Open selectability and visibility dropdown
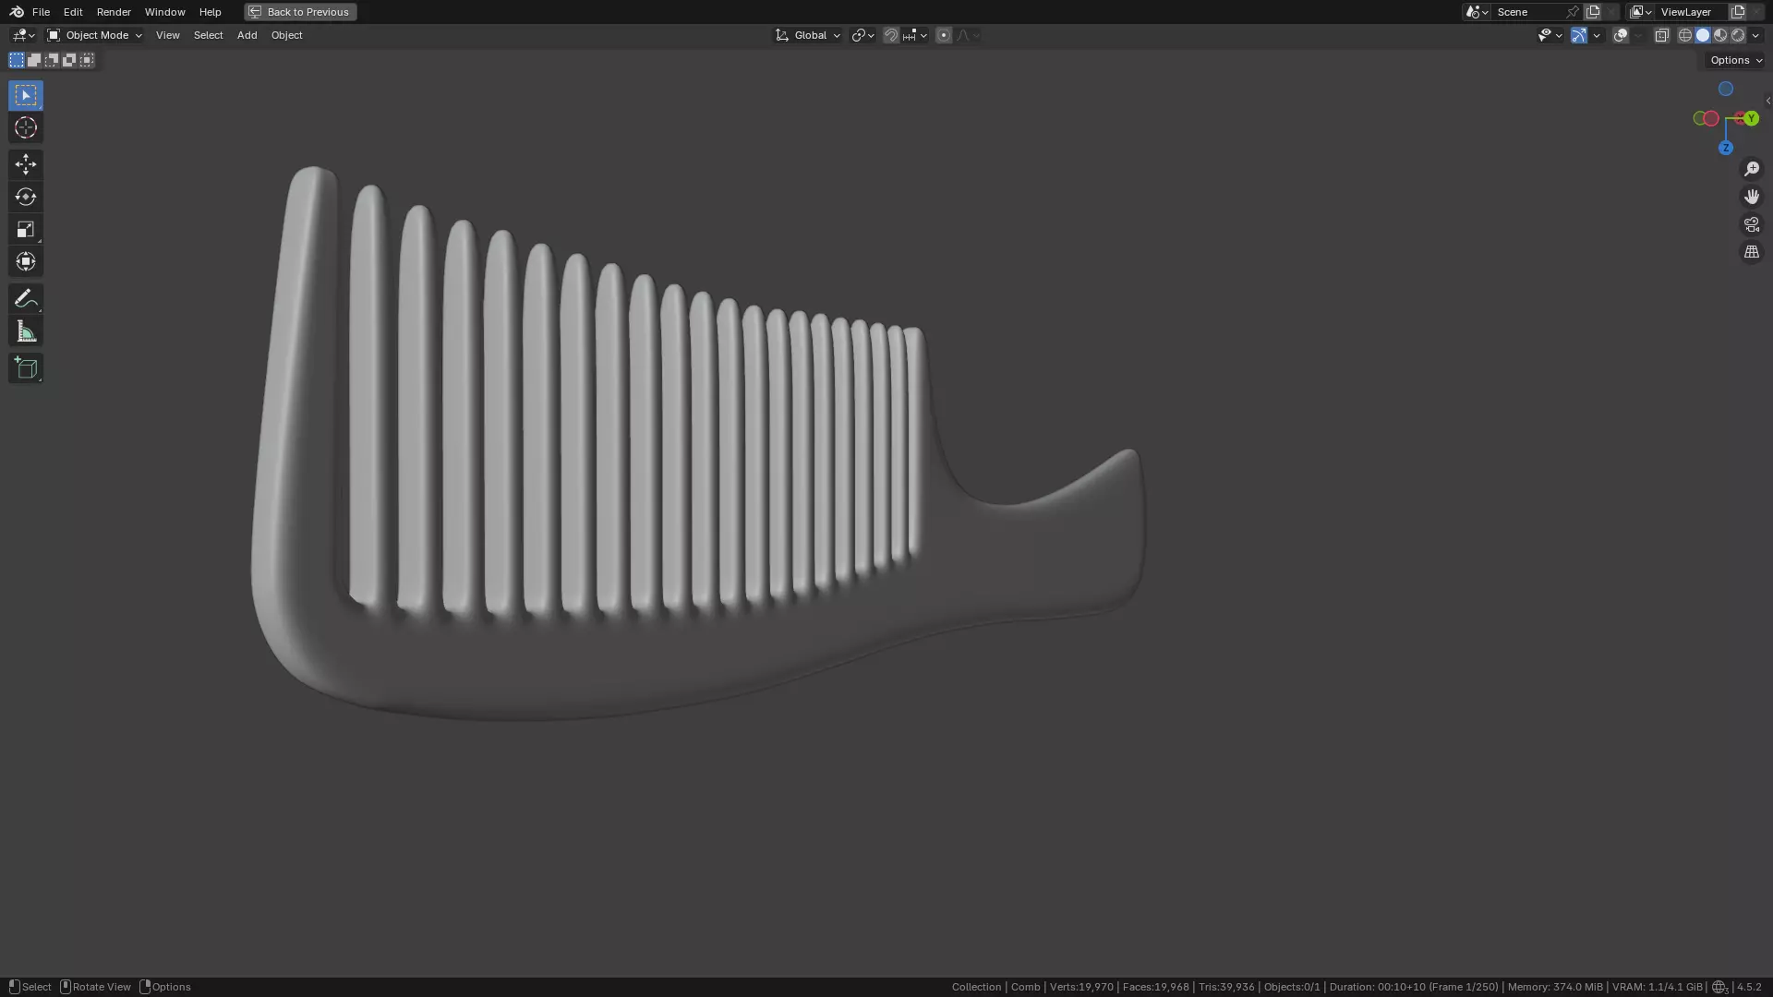 click(x=1550, y=35)
